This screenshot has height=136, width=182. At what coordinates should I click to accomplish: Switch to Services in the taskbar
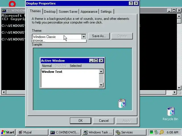(x=130, y=132)
